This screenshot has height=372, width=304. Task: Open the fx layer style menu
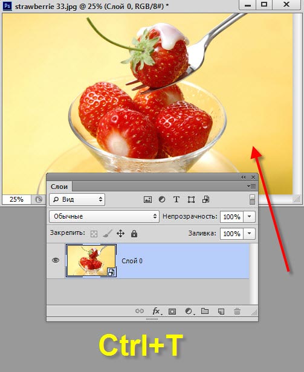click(x=157, y=311)
